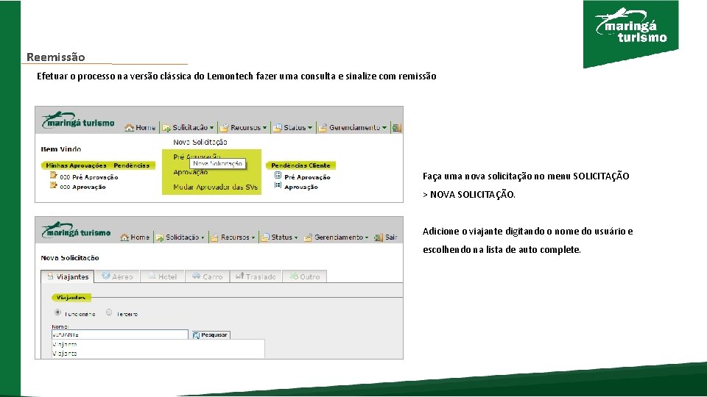This screenshot has width=707, height=397.
Task: Click the Pendências header beside Minhas Aprovações
Action: click(x=131, y=165)
